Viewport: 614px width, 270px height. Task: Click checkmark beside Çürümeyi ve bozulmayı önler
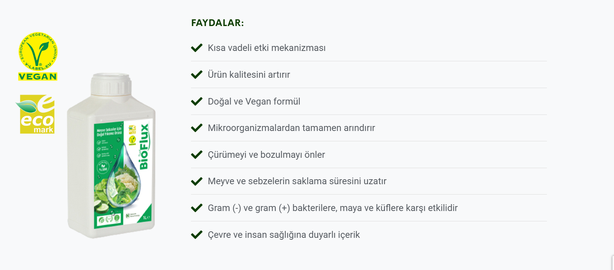coord(197,155)
